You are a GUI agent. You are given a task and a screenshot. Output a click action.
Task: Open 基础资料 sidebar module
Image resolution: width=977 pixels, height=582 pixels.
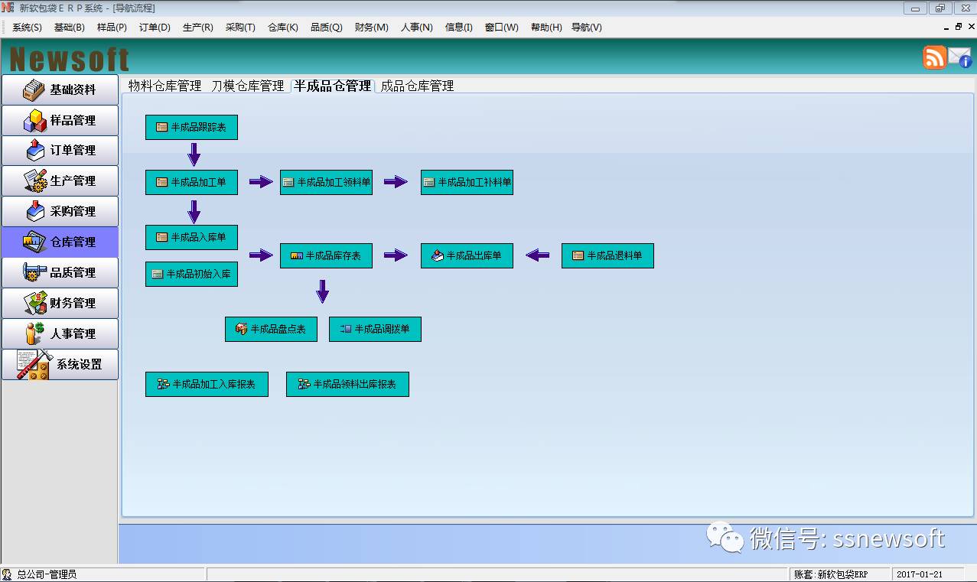[x=60, y=89]
